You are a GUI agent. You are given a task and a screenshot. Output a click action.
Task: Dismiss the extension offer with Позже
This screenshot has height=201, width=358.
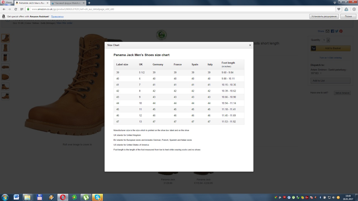[348, 16]
